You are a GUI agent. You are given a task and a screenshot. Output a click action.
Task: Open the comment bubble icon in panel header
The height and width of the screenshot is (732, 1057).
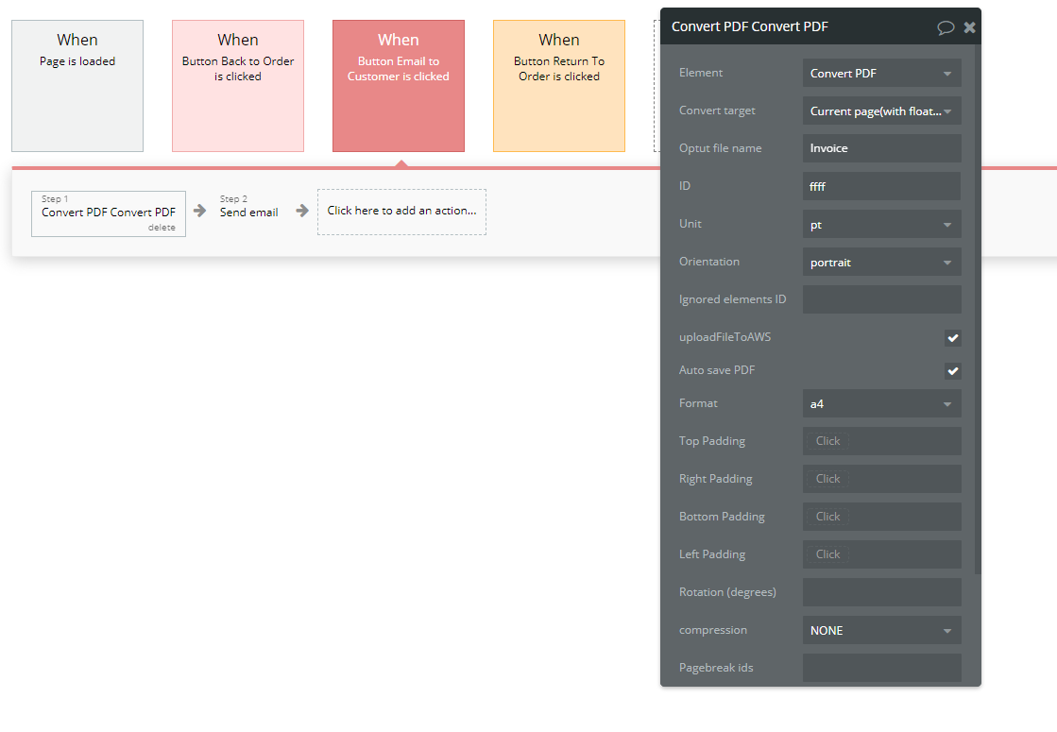tap(946, 27)
